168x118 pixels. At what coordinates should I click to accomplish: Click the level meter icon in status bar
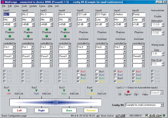(150, 115)
